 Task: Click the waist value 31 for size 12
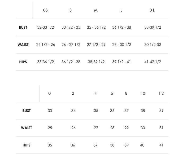[161, 128]
